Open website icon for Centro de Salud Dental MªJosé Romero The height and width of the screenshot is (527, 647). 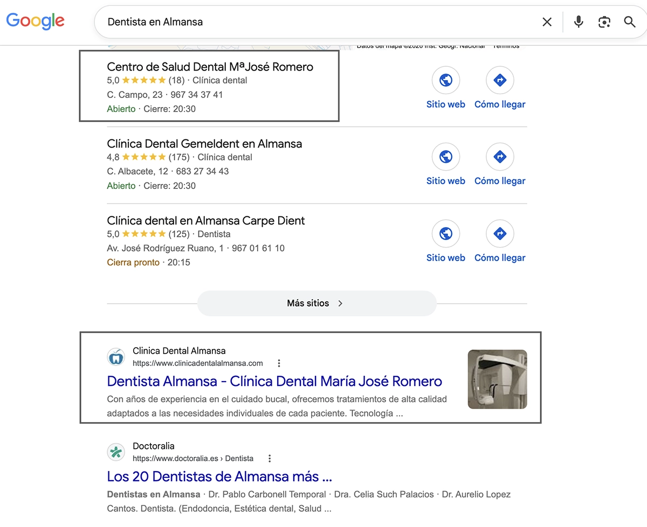pyautogui.click(x=446, y=80)
